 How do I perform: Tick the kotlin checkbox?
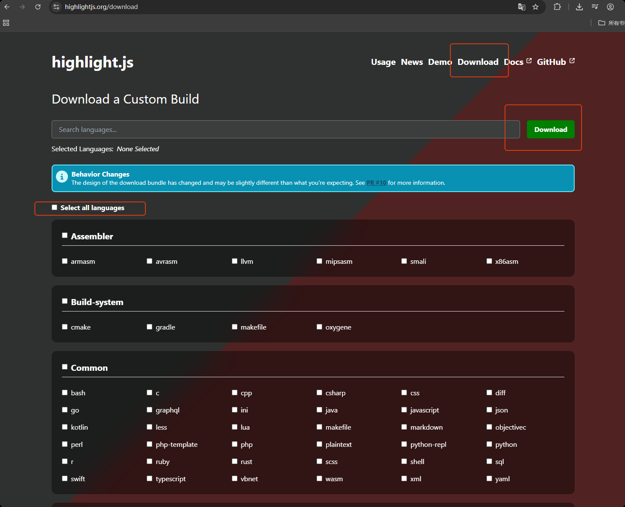[65, 427]
